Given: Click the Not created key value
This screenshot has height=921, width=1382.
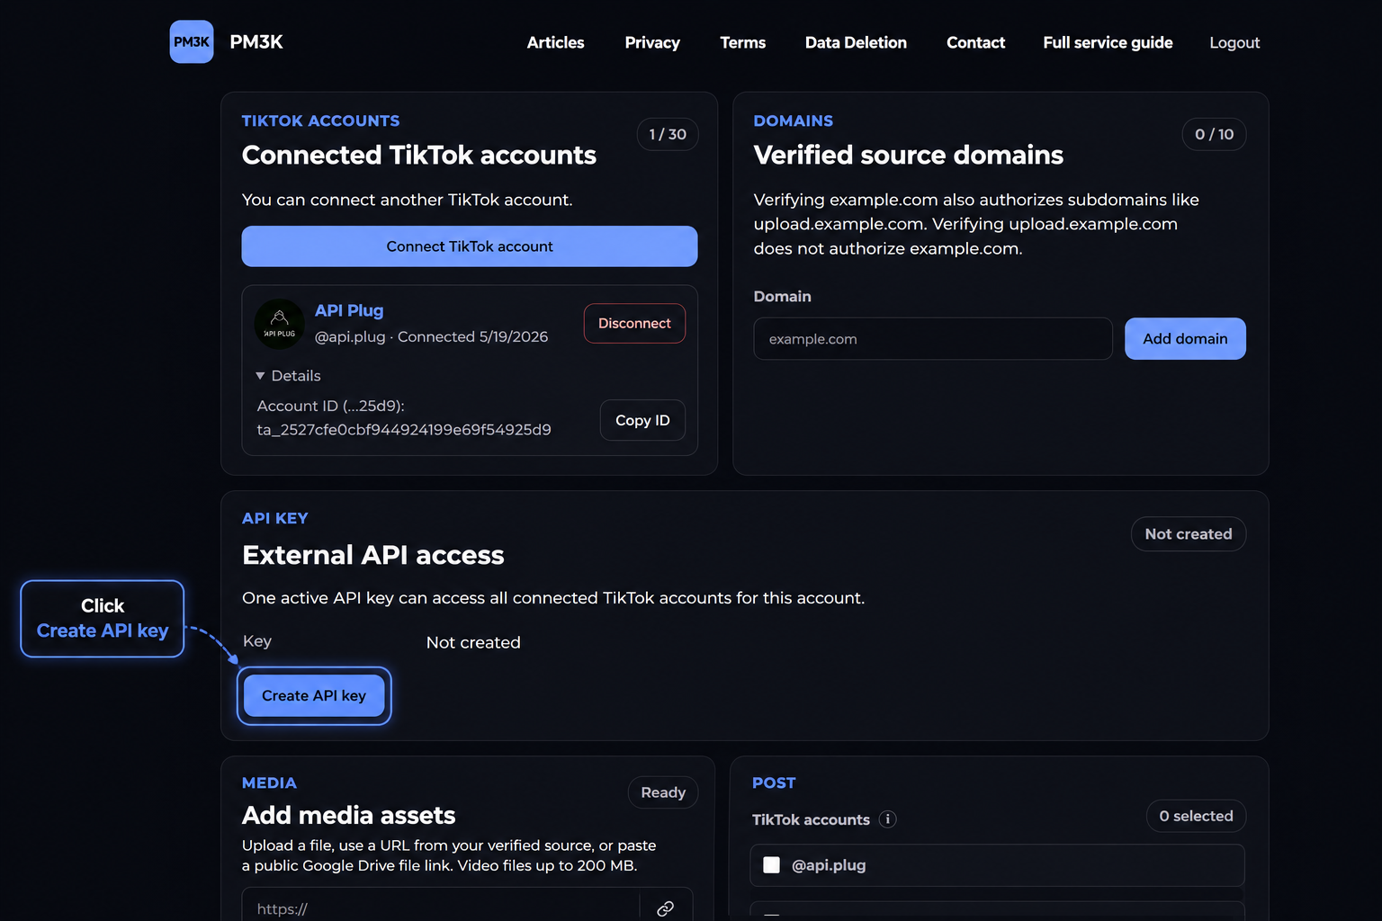Looking at the screenshot, I should point(473,642).
